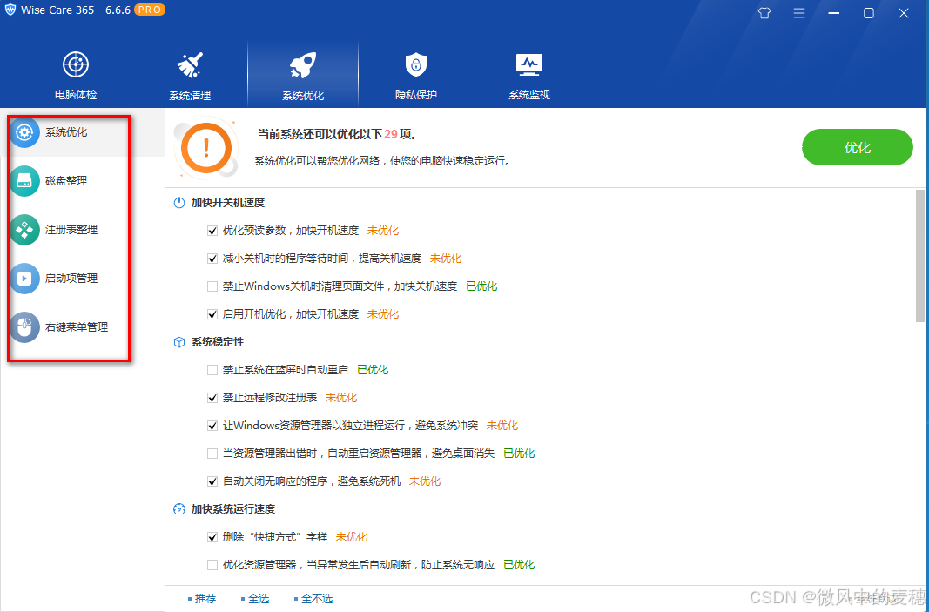
Task: Open the skin shirt icon in title bar
Action: (764, 13)
